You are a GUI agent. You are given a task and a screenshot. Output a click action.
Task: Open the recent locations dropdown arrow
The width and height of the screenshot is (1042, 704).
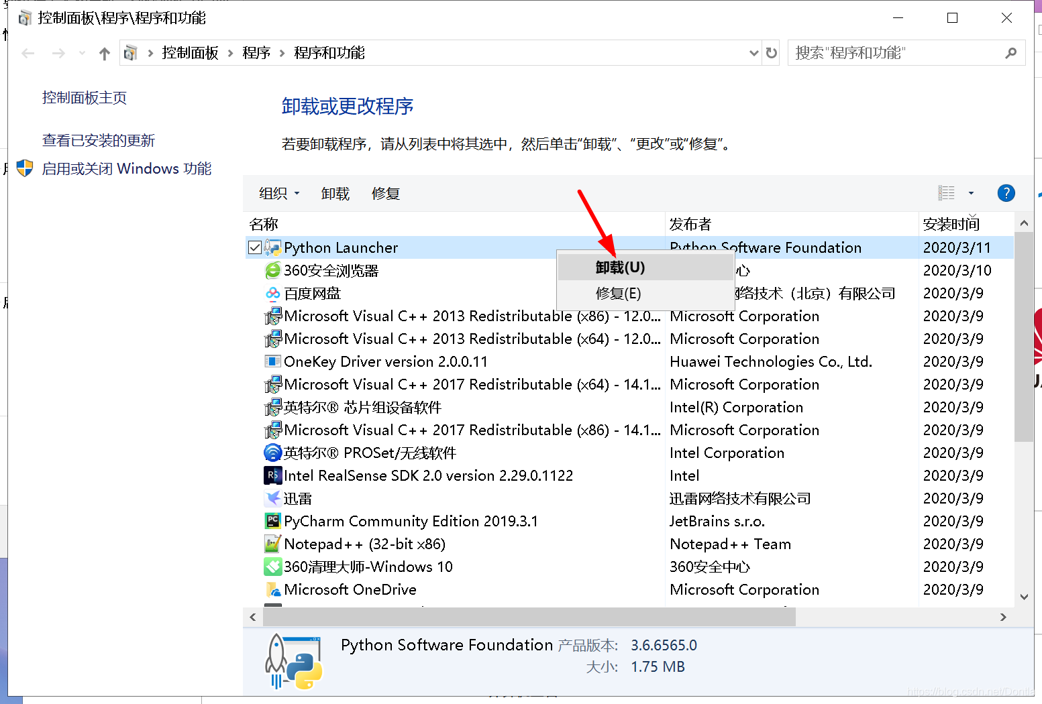coord(82,53)
